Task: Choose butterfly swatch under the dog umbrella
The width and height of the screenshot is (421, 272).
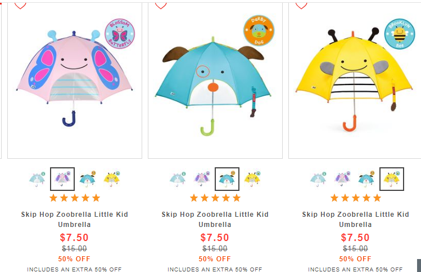Action: pyautogui.click(x=202, y=179)
